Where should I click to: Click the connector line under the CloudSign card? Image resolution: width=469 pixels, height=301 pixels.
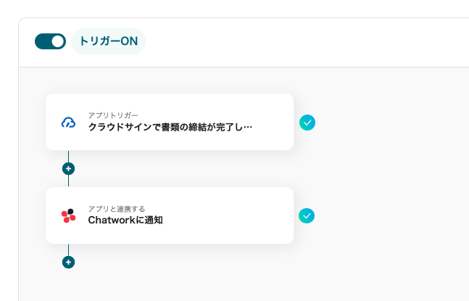pos(68,156)
